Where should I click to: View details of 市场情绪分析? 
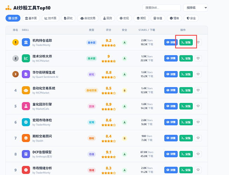click(x=171, y=170)
